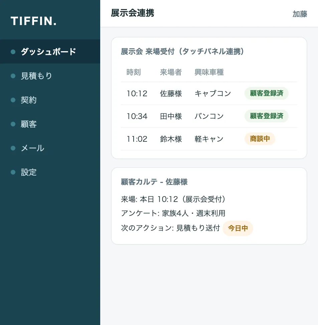Click the 商談中 status badge

260,139
